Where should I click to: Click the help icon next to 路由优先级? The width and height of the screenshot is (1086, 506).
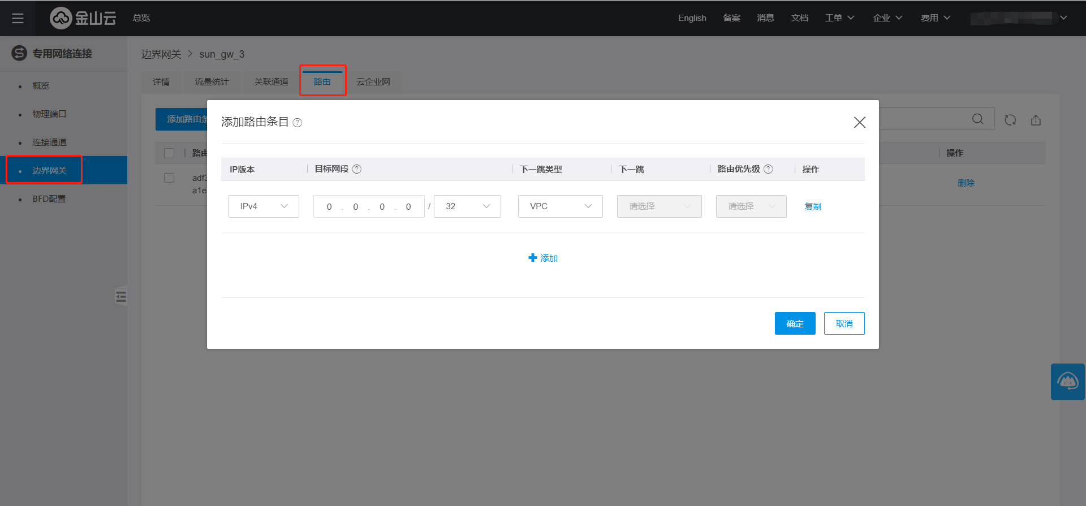click(x=768, y=169)
